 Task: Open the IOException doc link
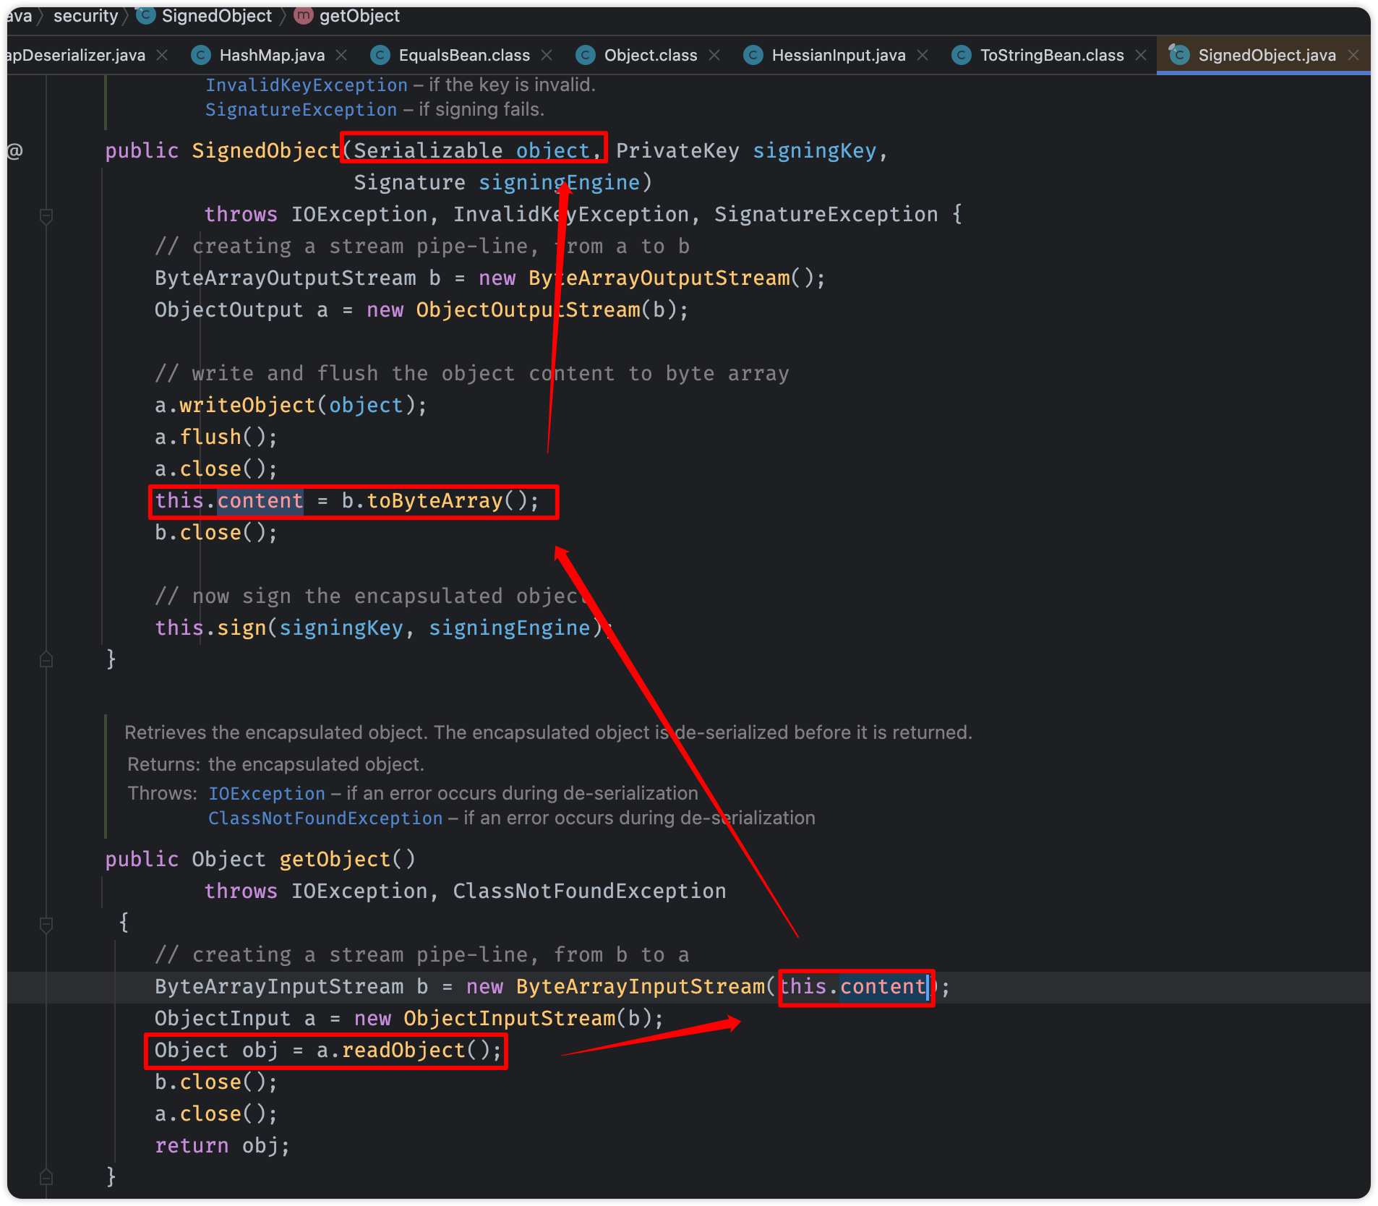coord(267,794)
